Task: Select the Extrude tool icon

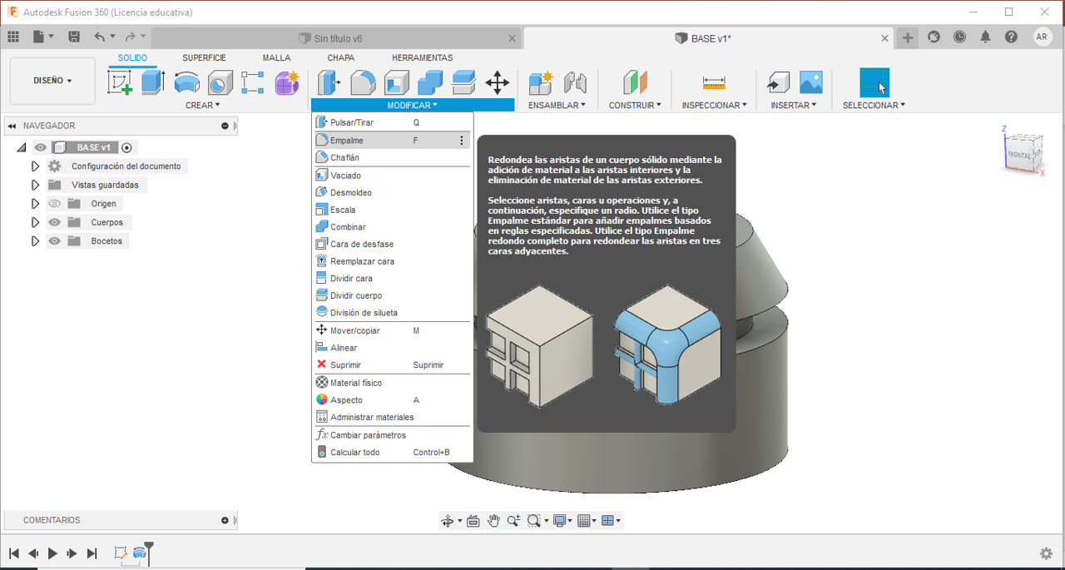Action: tap(153, 82)
